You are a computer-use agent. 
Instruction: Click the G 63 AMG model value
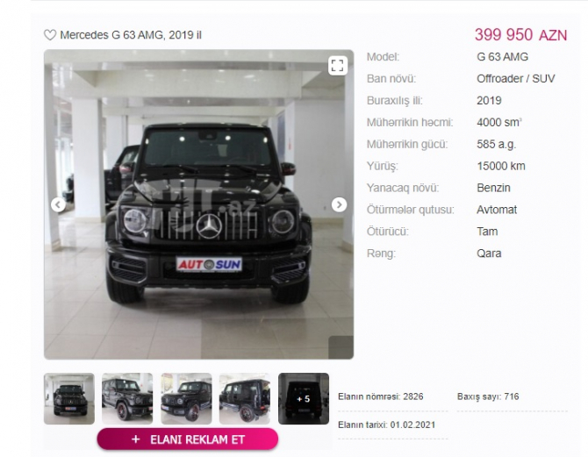click(x=503, y=57)
